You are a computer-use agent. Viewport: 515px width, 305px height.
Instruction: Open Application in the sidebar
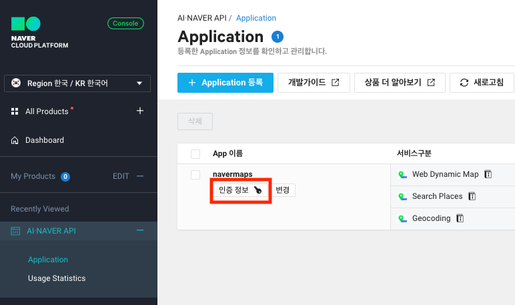click(x=48, y=260)
